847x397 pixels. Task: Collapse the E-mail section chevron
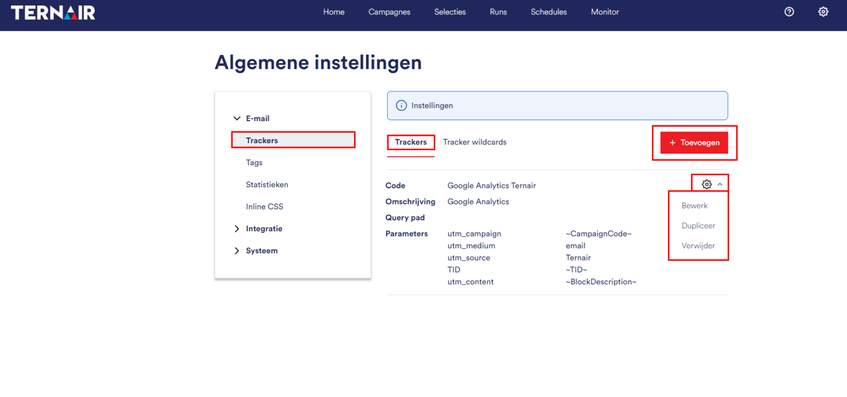[x=237, y=118]
